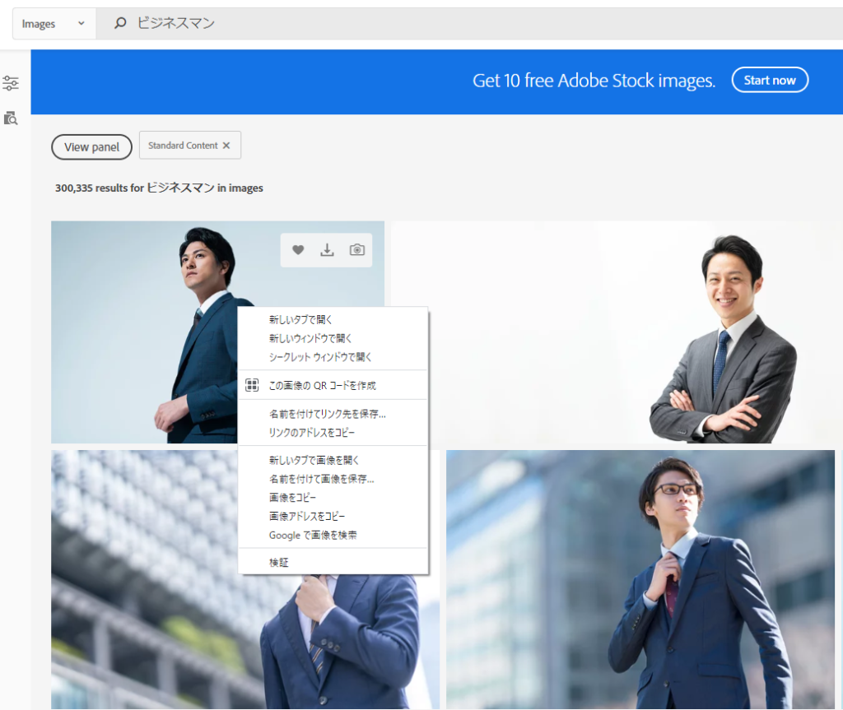The image size is (843, 710).
Task: Open the filters icon in the left sidebar
Action: (x=11, y=83)
